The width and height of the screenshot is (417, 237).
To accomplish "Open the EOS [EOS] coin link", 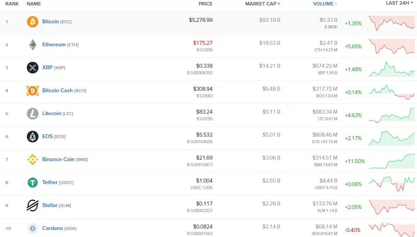I will pyautogui.click(x=54, y=136).
